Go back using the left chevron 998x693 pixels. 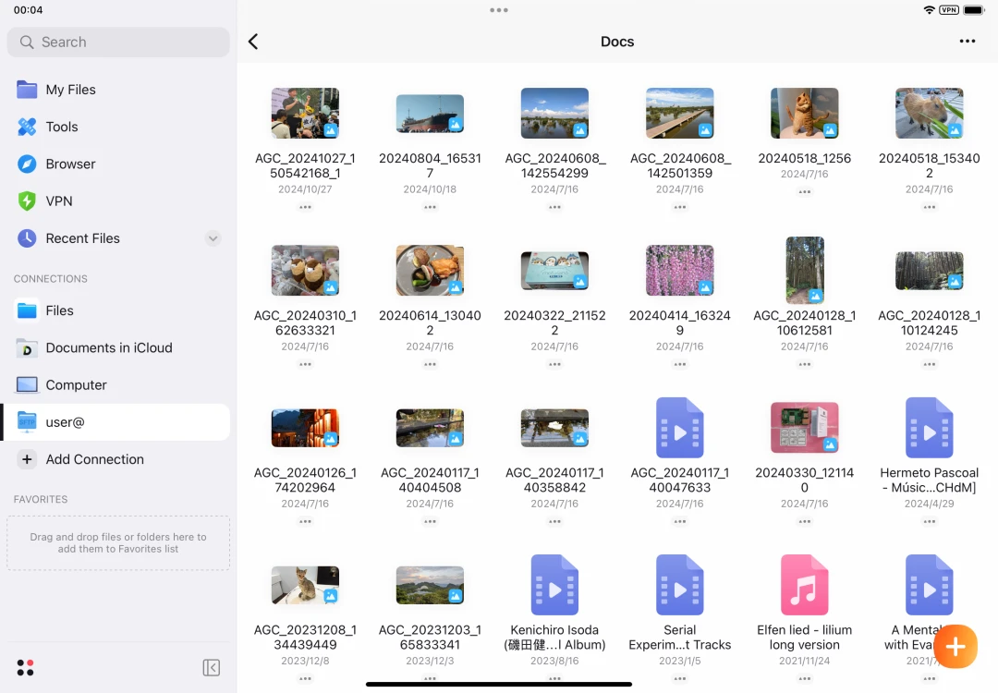[253, 42]
